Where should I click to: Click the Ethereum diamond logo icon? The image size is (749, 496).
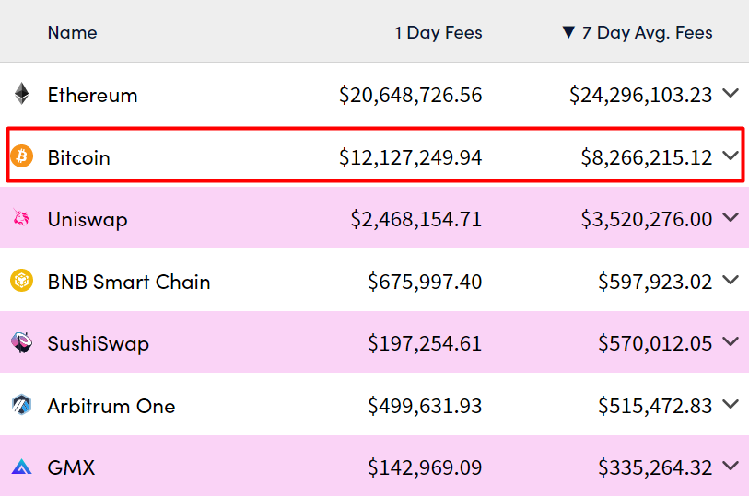(x=21, y=95)
